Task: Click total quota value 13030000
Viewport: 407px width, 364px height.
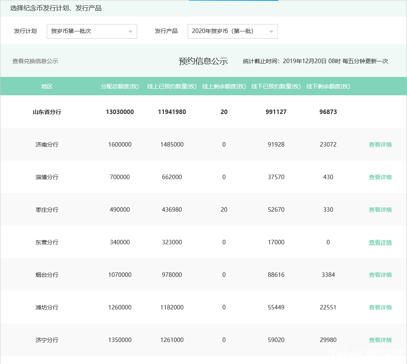Action: click(120, 112)
